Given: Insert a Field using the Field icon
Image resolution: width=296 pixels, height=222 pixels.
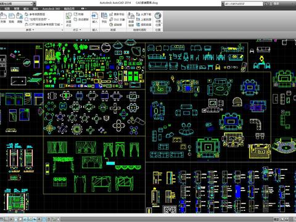Looking at the screenshot, I should coord(104,17).
